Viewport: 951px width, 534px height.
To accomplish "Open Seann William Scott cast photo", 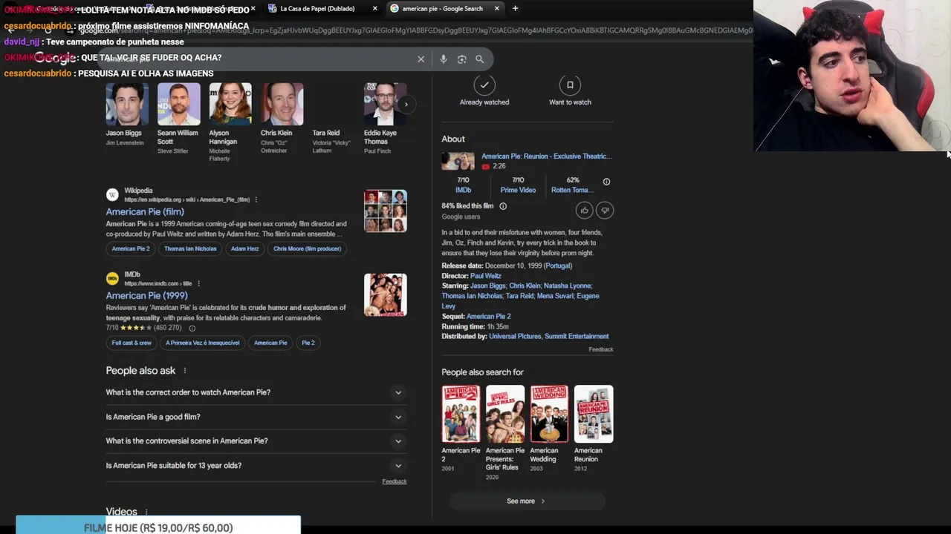I will pos(178,104).
